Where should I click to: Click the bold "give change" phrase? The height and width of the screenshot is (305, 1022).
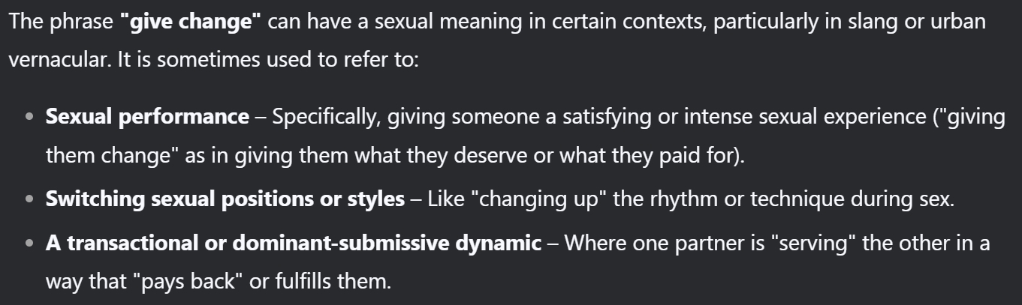click(190, 21)
